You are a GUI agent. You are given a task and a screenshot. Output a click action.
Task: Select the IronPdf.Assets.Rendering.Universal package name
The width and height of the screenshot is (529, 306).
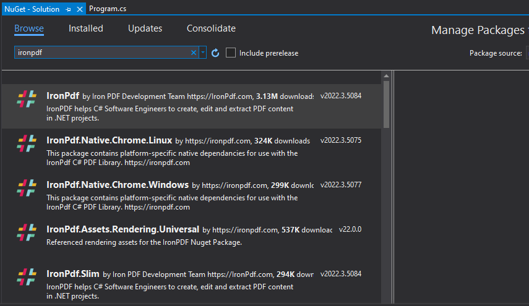[123, 229]
